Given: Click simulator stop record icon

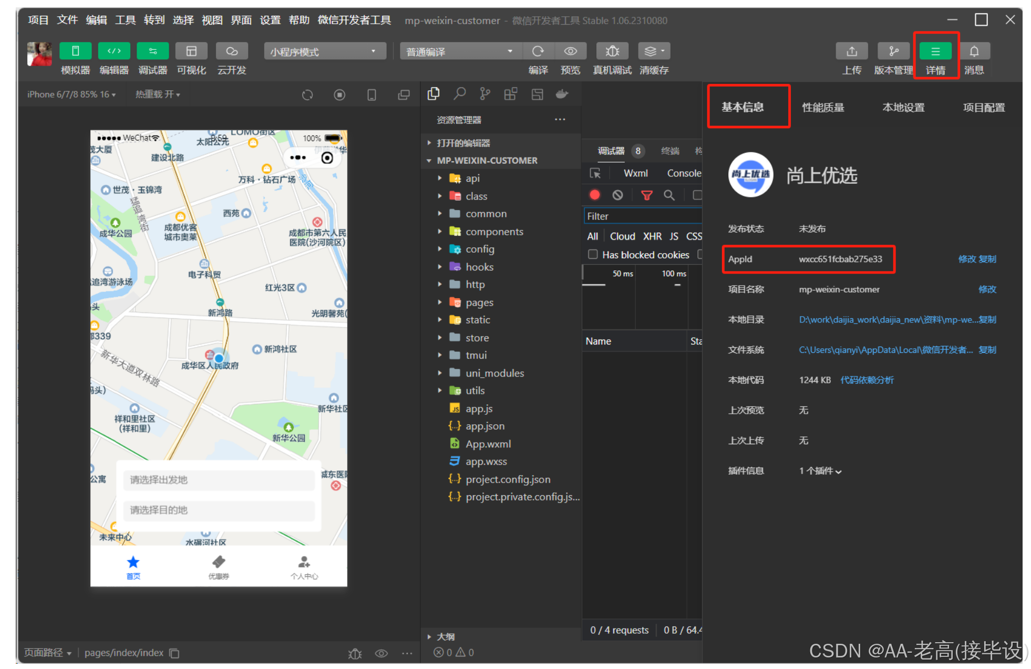Looking at the screenshot, I should (x=339, y=95).
